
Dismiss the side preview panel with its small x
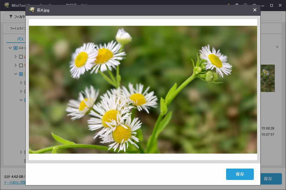coord(277,47)
